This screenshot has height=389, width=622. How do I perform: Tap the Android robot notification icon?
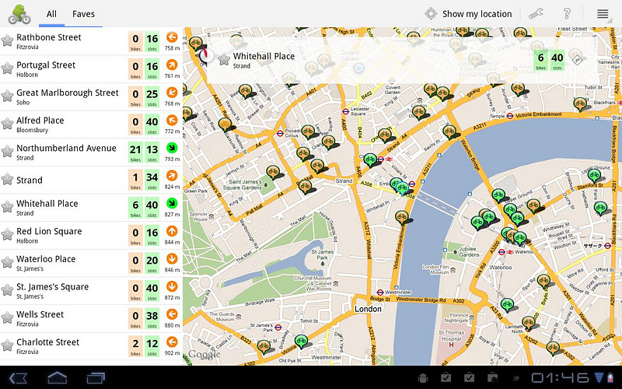click(x=423, y=377)
